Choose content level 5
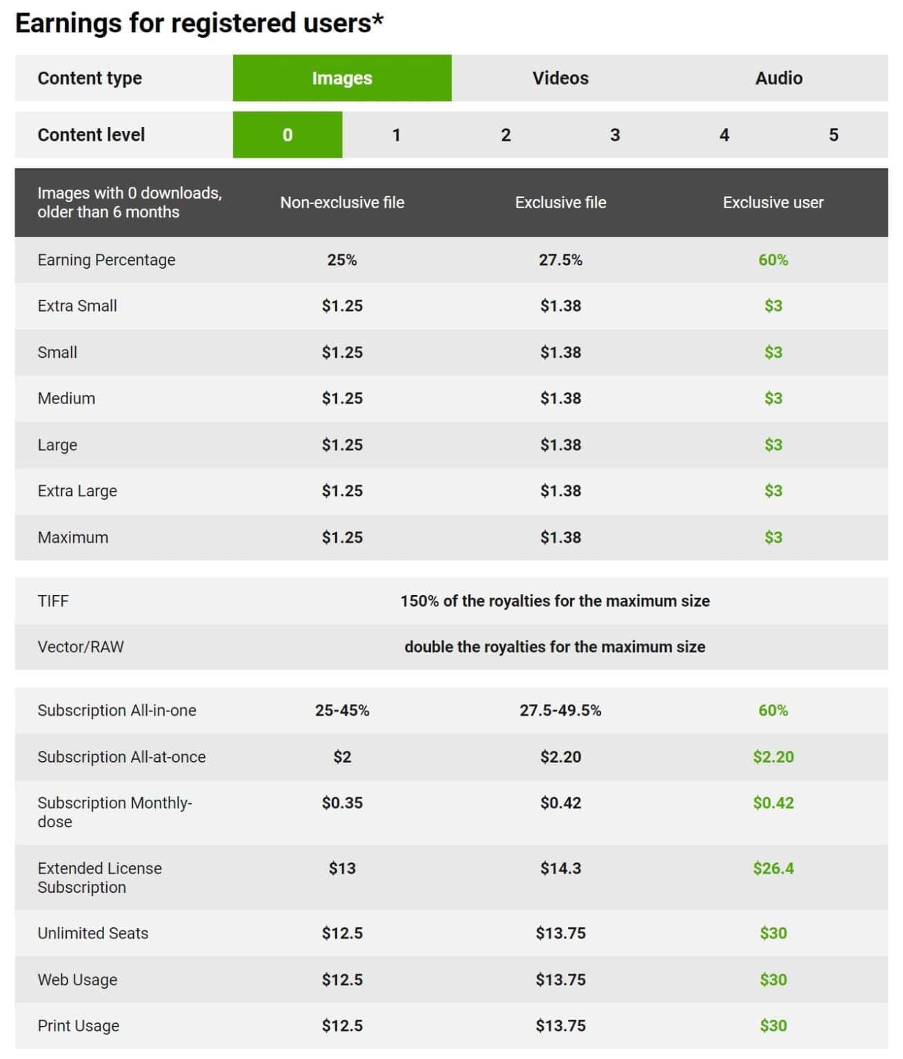Viewport: 903px width, 1059px height. tap(833, 134)
